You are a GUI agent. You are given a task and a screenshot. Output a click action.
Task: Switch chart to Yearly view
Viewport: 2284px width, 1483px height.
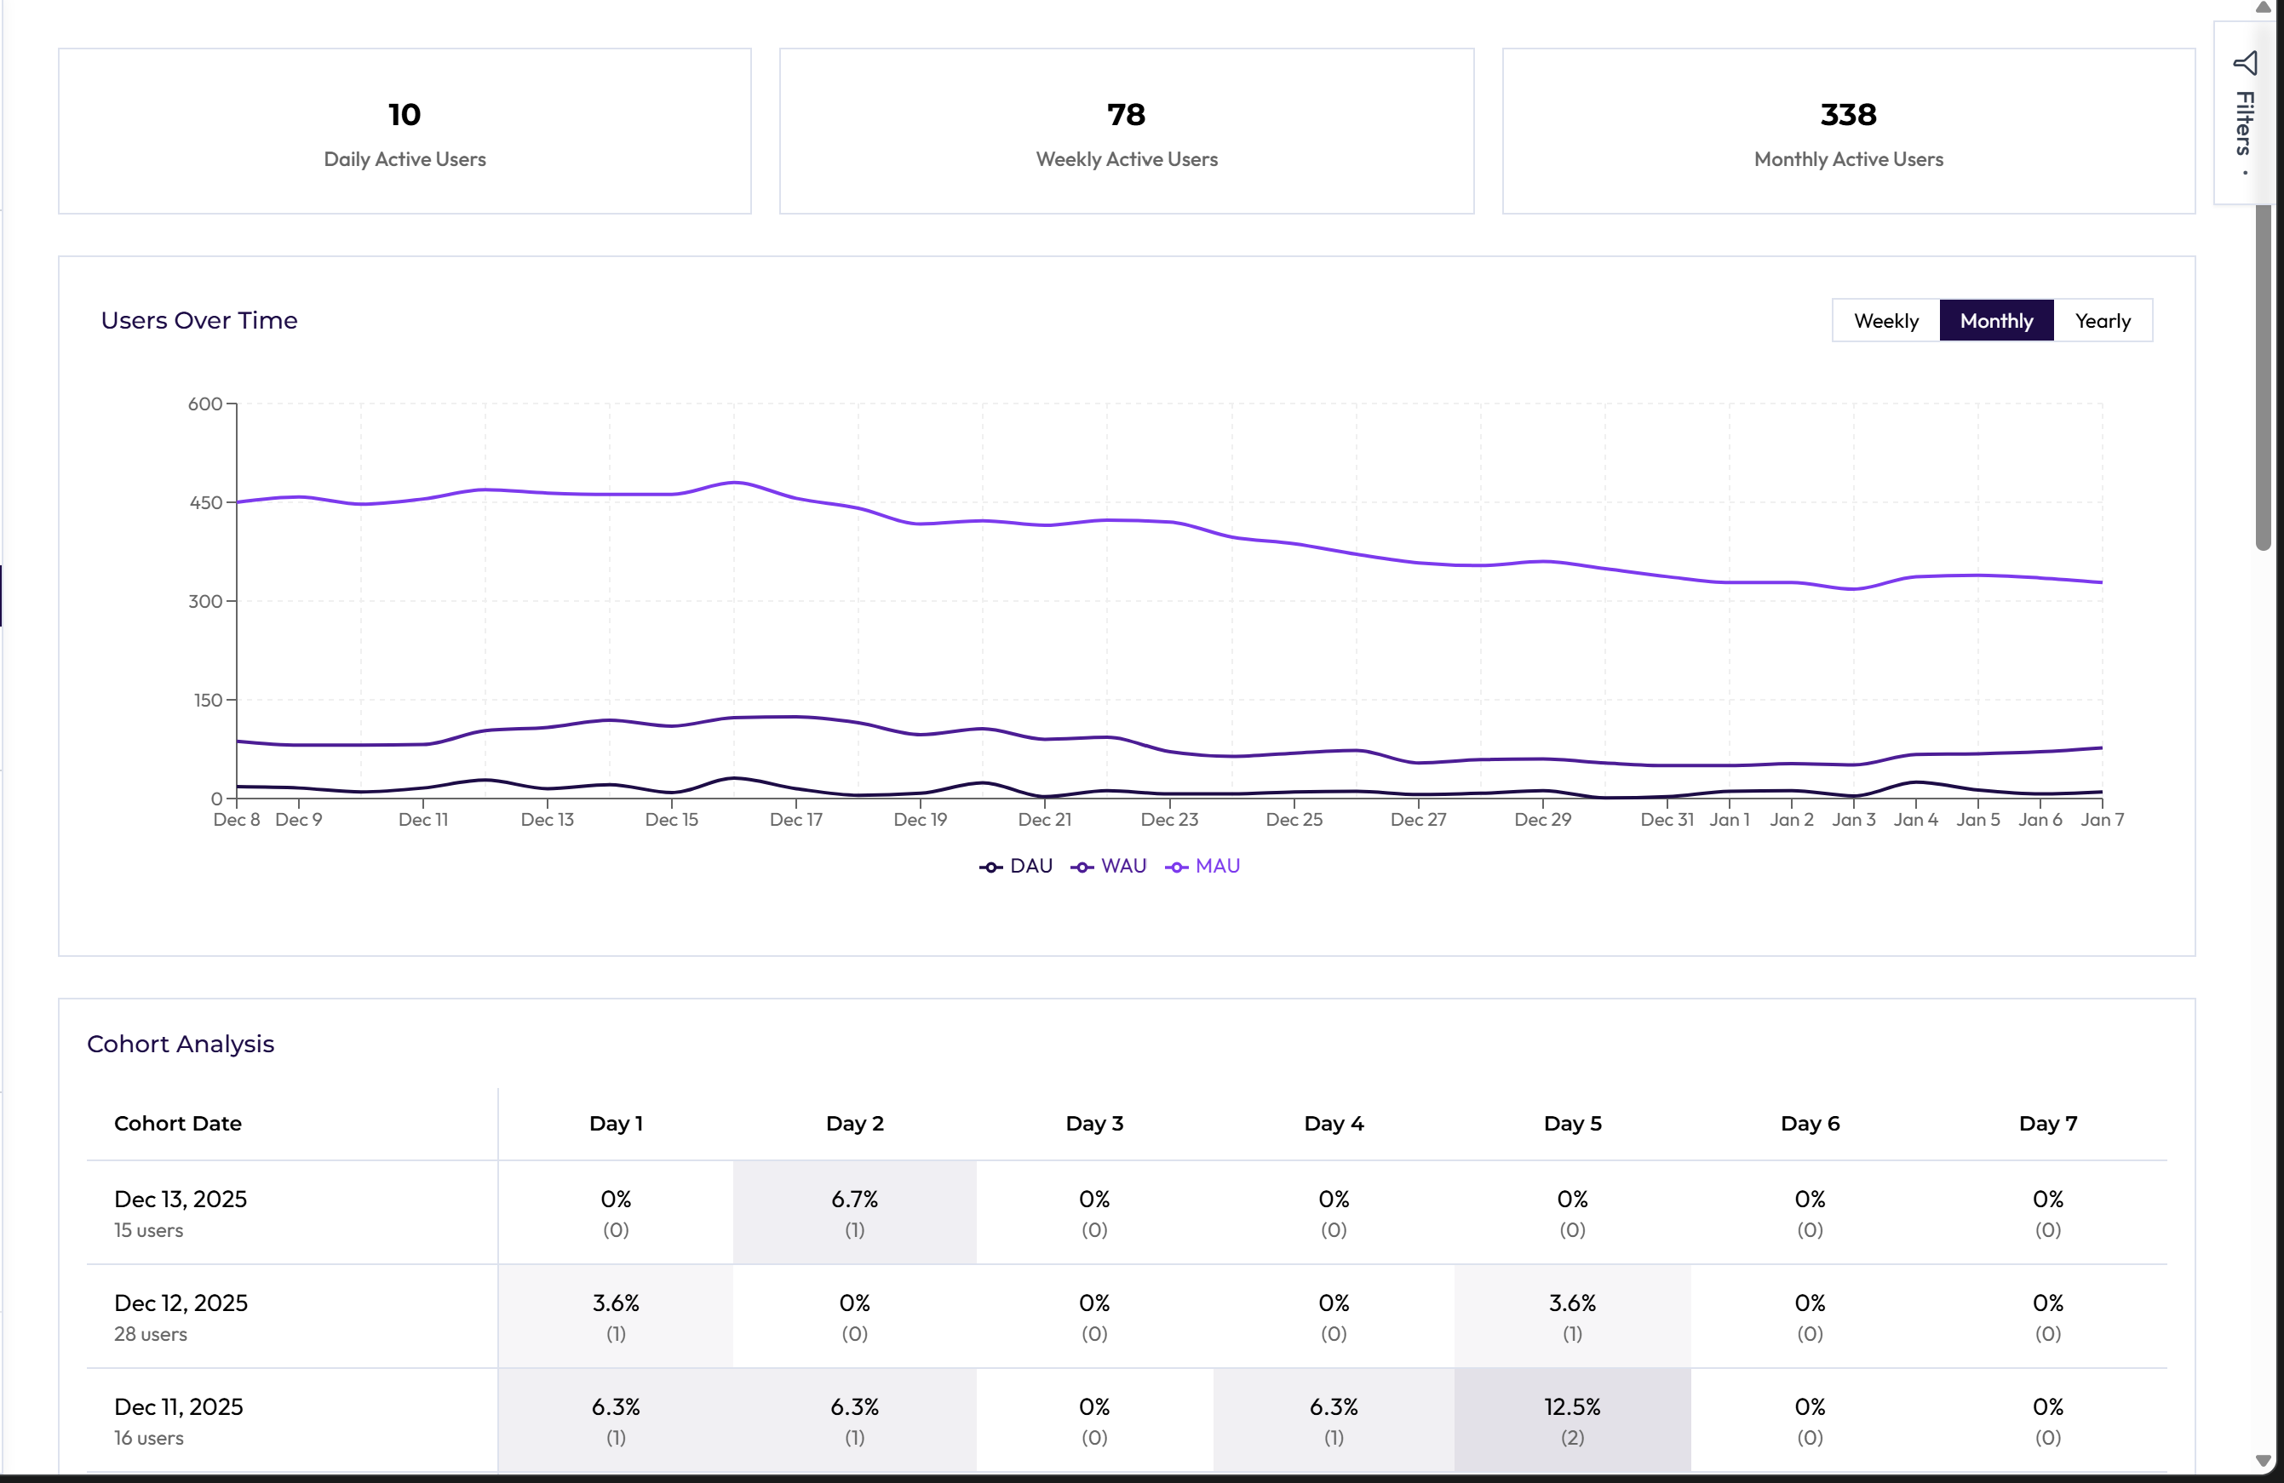click(2102, 320)
